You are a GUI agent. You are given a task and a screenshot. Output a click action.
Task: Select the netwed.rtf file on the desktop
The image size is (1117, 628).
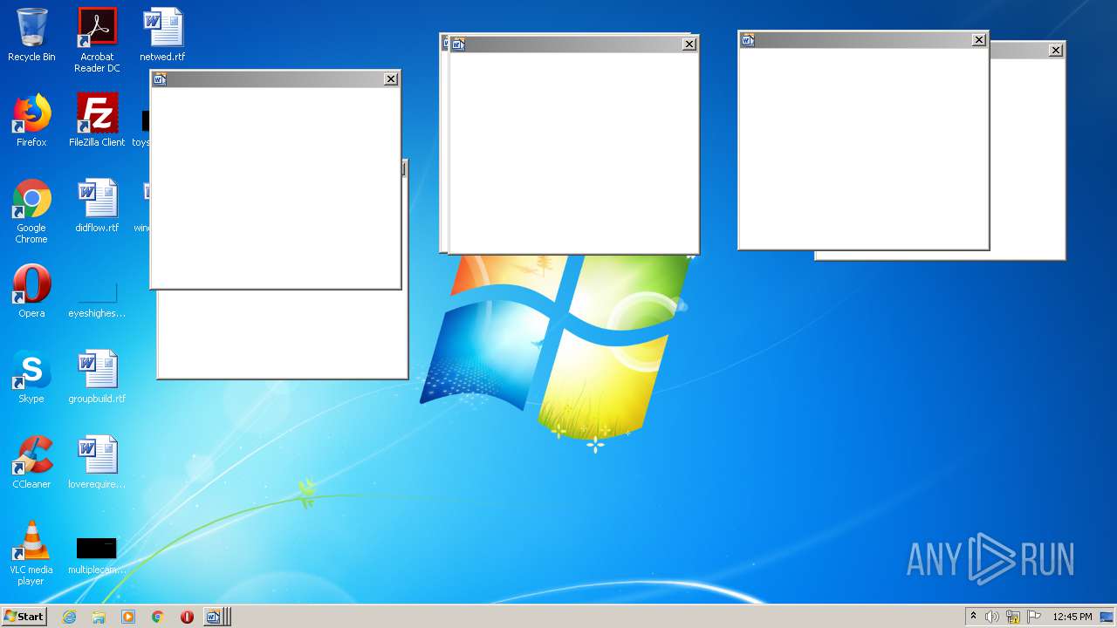tap(163, 35)
